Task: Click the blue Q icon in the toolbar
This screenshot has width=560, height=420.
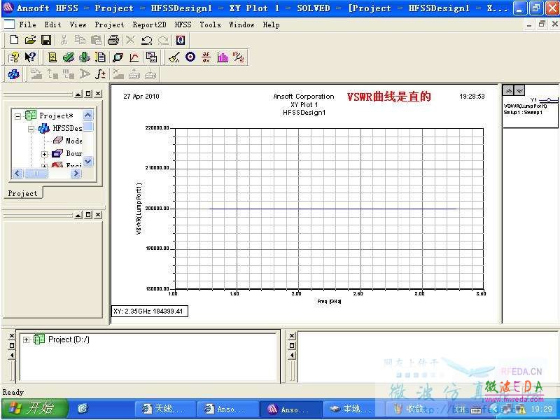Action: (181, 40)
